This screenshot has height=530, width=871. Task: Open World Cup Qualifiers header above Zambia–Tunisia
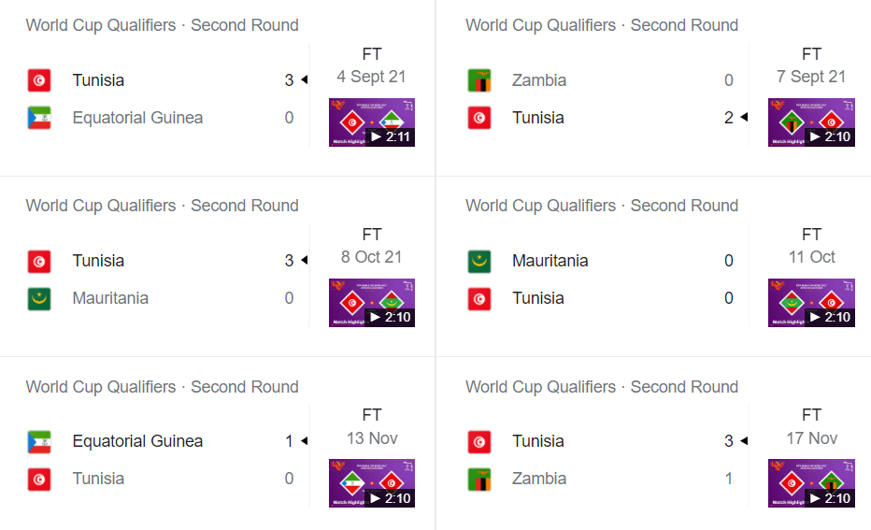(x=602, y=25)
